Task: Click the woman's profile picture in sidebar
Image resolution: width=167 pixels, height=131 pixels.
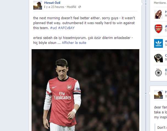Action: point(158,14)
